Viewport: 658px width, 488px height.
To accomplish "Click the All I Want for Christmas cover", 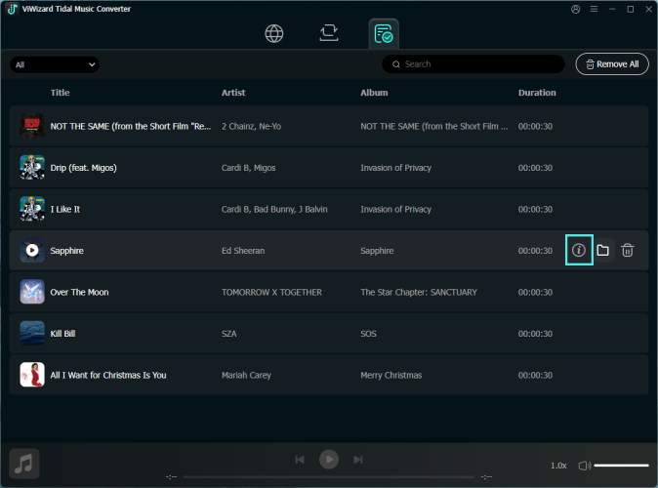I will pyautogui.click(x=32, y=375).
